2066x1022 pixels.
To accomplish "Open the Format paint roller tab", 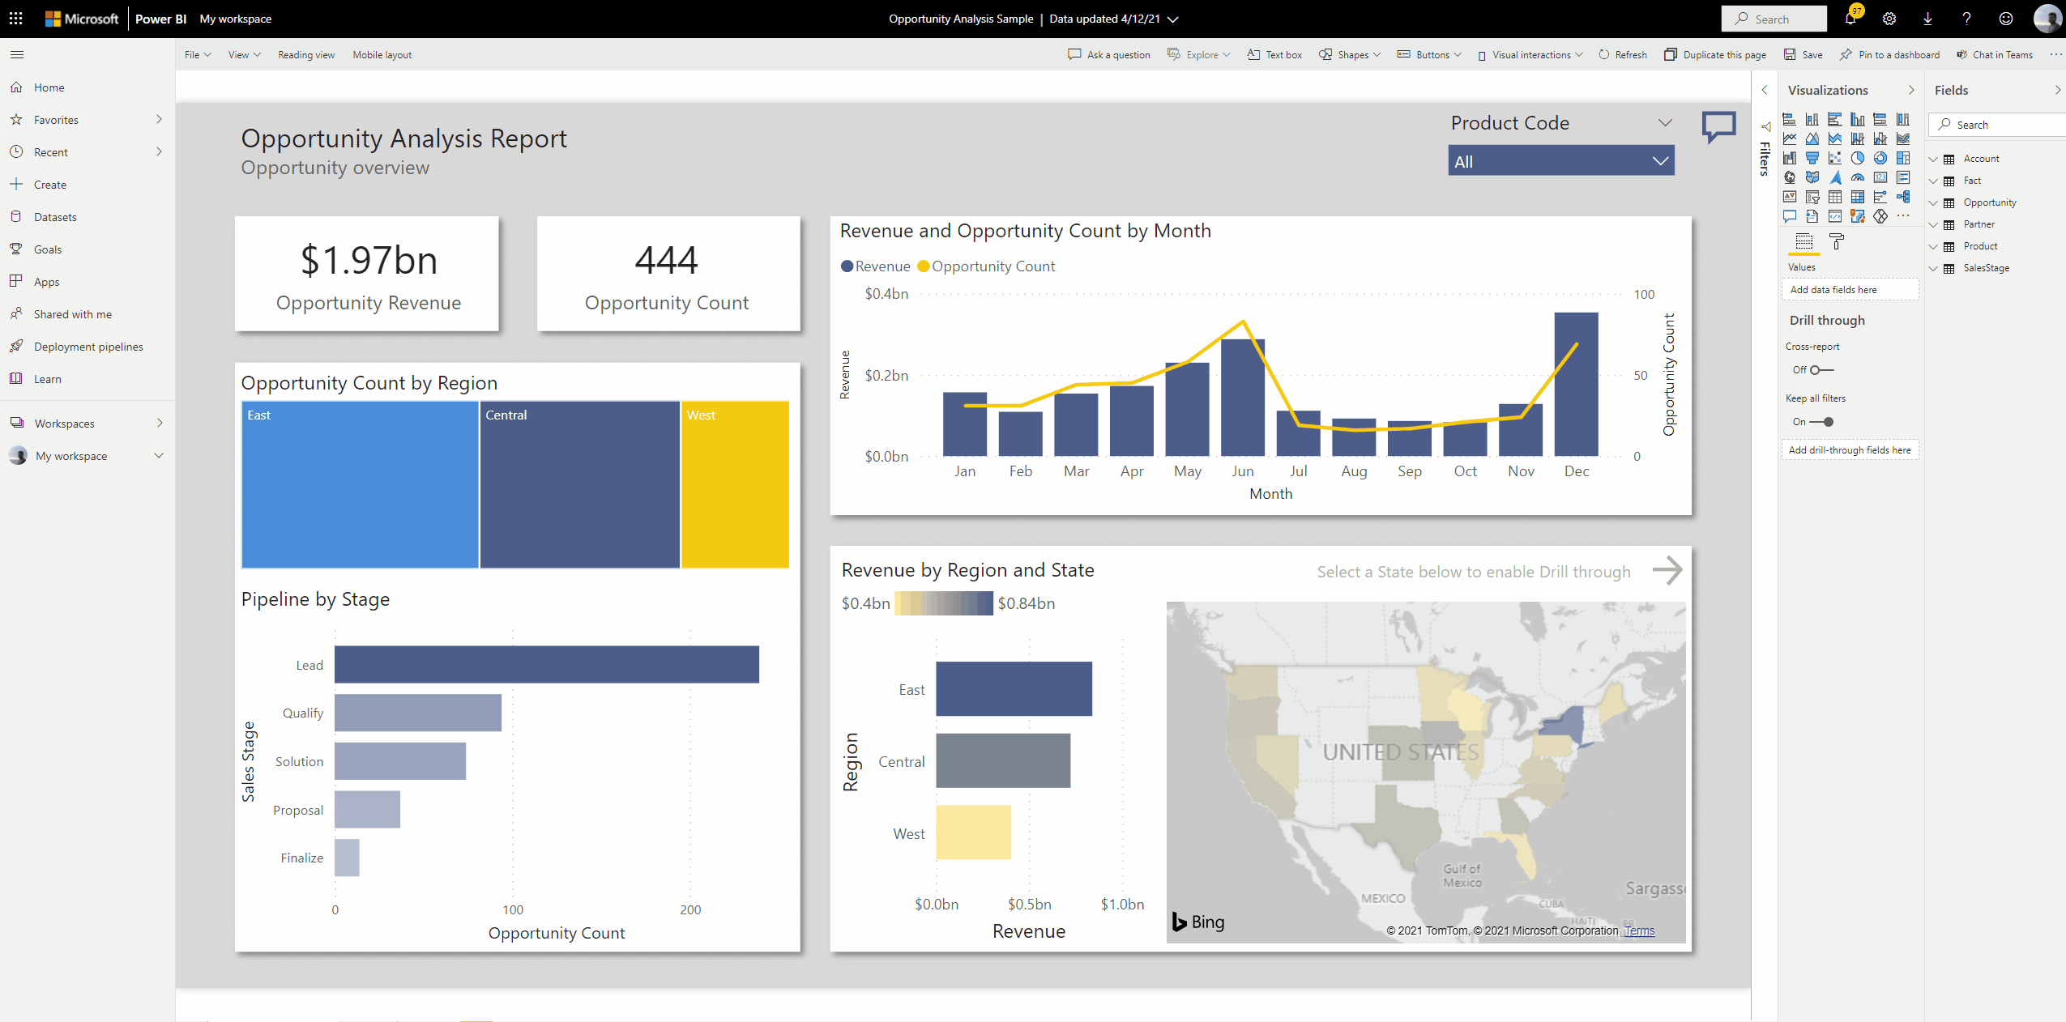I will coord(1837,241).
